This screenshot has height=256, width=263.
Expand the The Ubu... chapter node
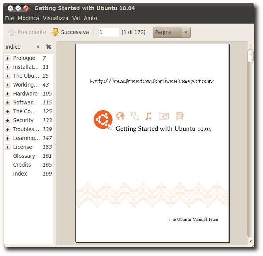(x=7, y=76)
